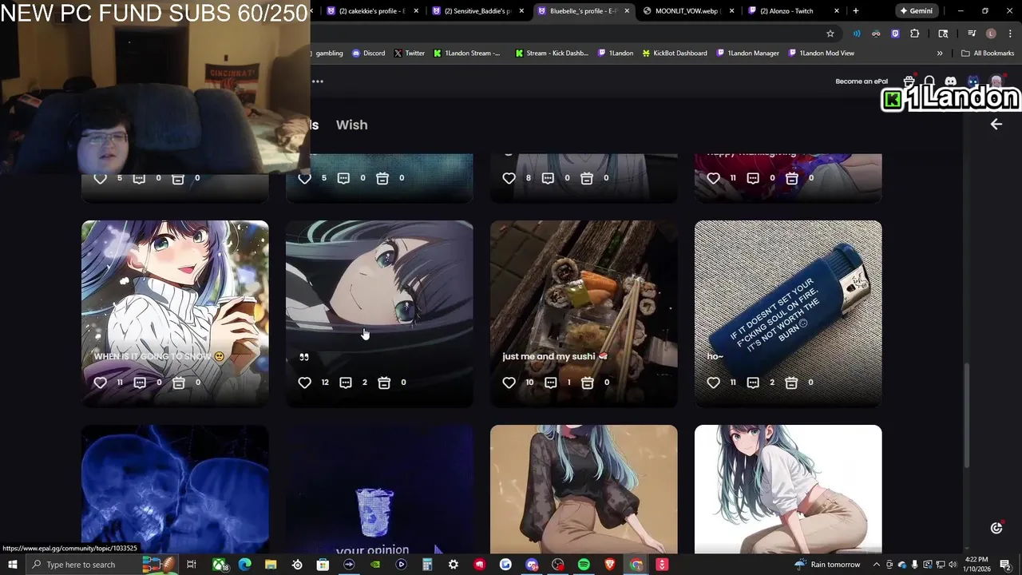Open the Wish tab on the profile
The height and width of the screenshot is (575, 1022).
351,125
